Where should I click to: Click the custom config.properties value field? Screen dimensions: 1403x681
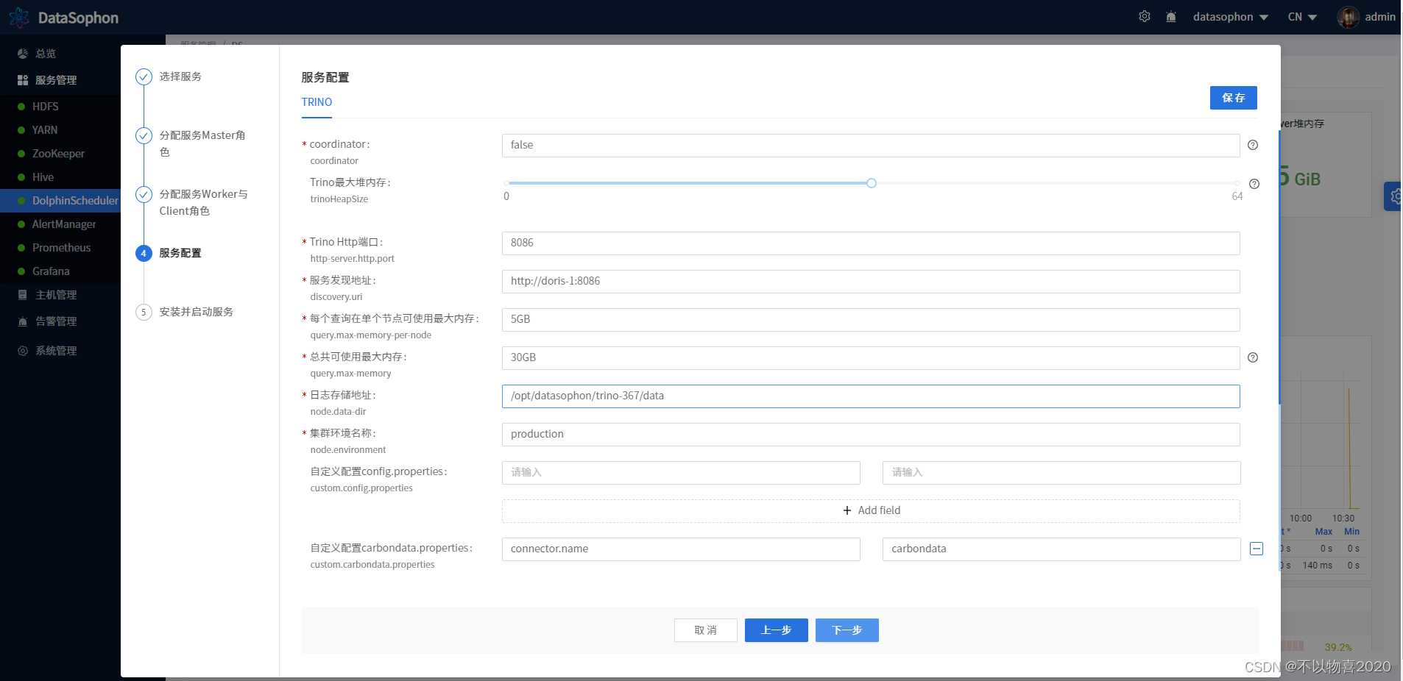1061,473
